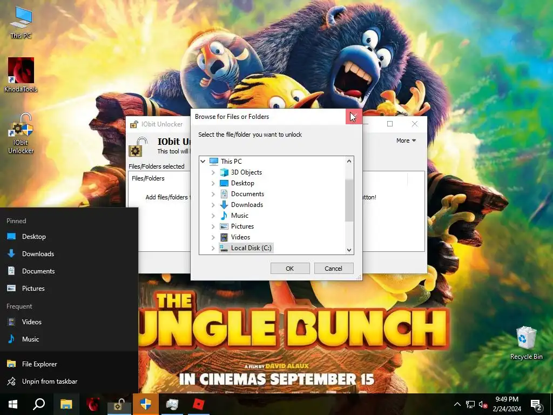This screenshot has height=415, width=553.
Task: Open File Explorer taskbar icon
Action: point(66,404)
